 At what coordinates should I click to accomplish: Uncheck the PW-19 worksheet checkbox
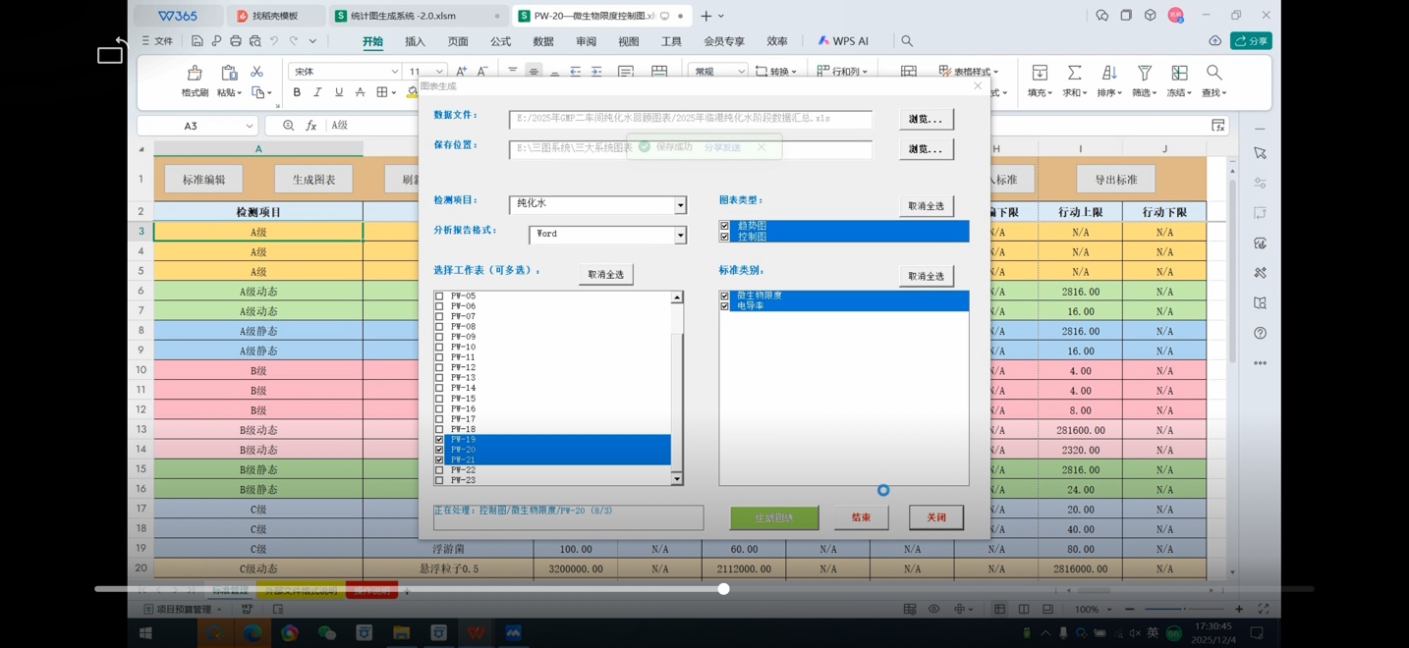click(x=439, y=440)
